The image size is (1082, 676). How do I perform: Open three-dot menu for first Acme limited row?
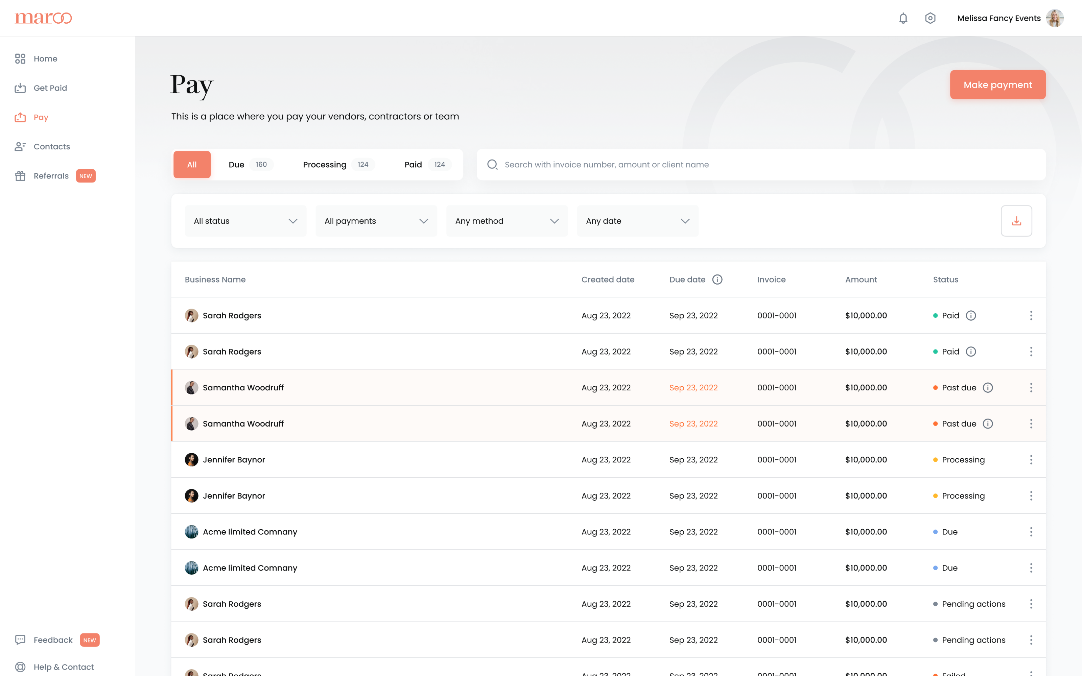(x=1031, y=532)
